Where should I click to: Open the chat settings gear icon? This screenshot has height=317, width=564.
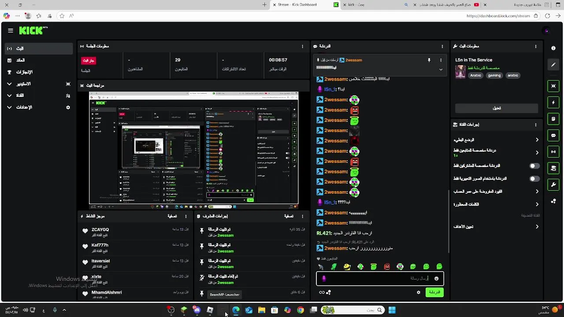pyautogui.click(x=419, y=292)
